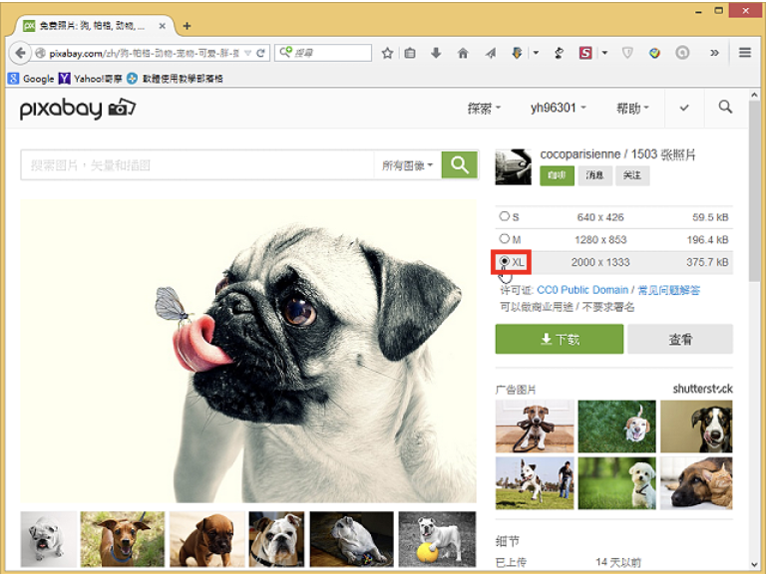This screenshot has width=766, height=574.
Task: Click the vertical scrollbar thumb
Action: (x=754, y=191)
